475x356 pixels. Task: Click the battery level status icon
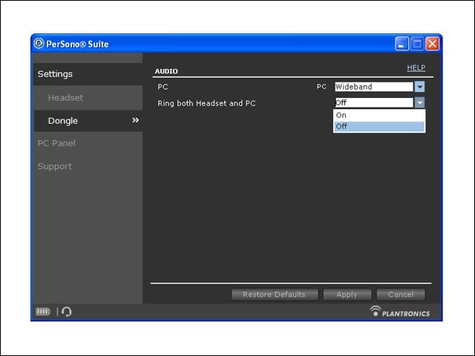[x=43, y=311]
